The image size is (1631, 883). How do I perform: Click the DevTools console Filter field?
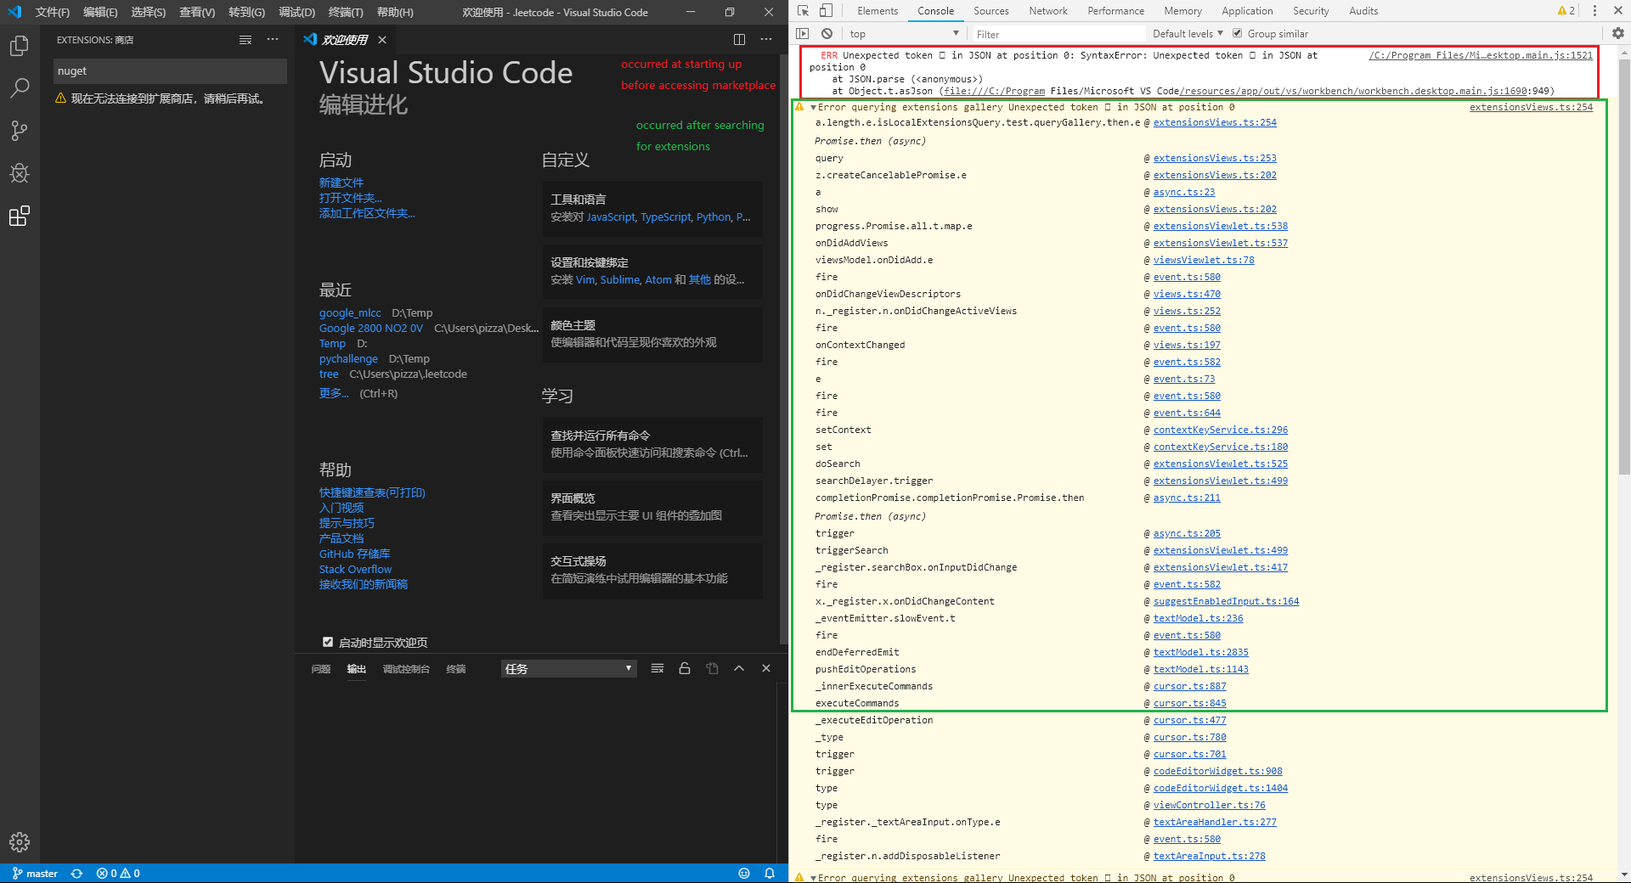click(x=1058, y=34)
